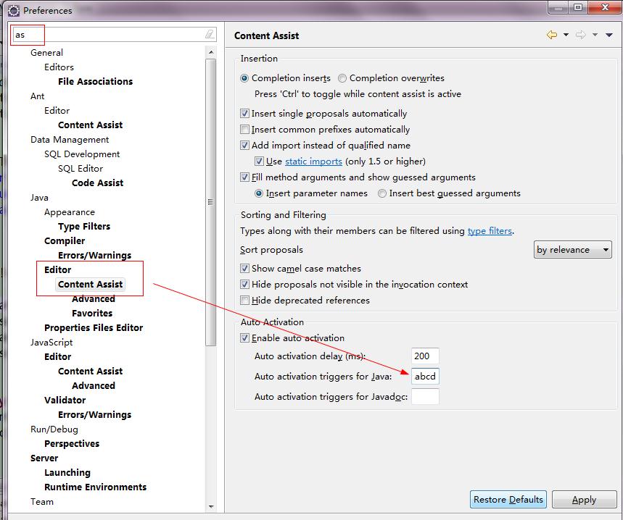The image size is (623, 520).
Task: Select Server top-level tree node
Action: (44, 458)
